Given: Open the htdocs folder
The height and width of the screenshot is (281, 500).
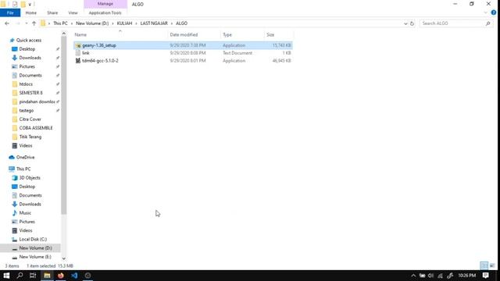Looking at the screenshot, I should tap(26, 84).
